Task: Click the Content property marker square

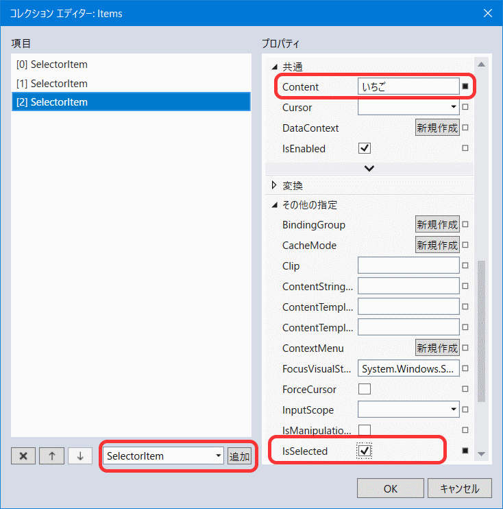Action: tap(465, 86)
